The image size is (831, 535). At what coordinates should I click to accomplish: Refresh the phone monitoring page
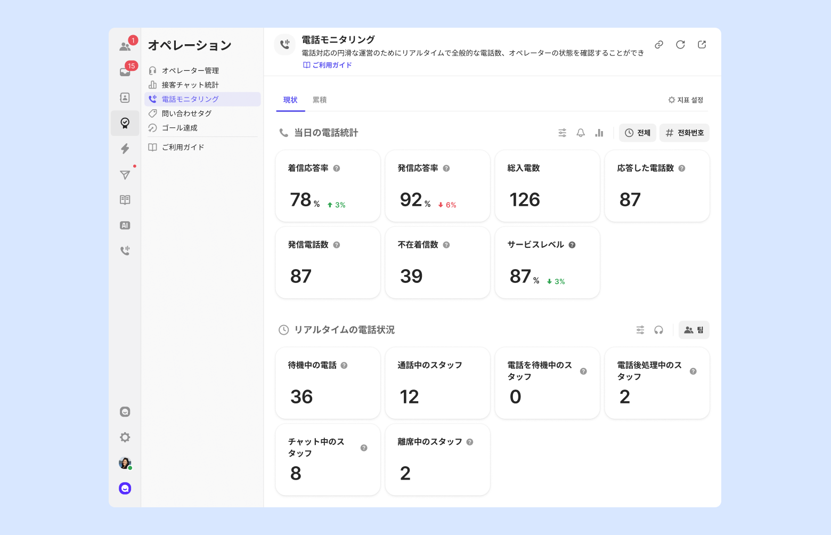[680, 45]
